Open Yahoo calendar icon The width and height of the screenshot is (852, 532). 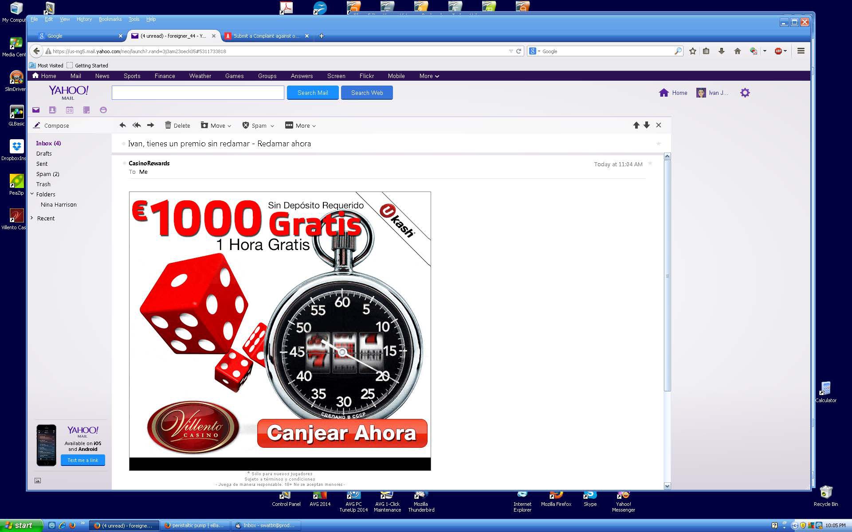pyautogui.click(x=70, y=110)
